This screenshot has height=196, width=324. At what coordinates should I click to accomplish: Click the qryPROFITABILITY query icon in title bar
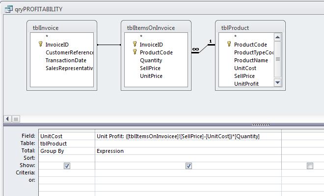tap(8, 9)
